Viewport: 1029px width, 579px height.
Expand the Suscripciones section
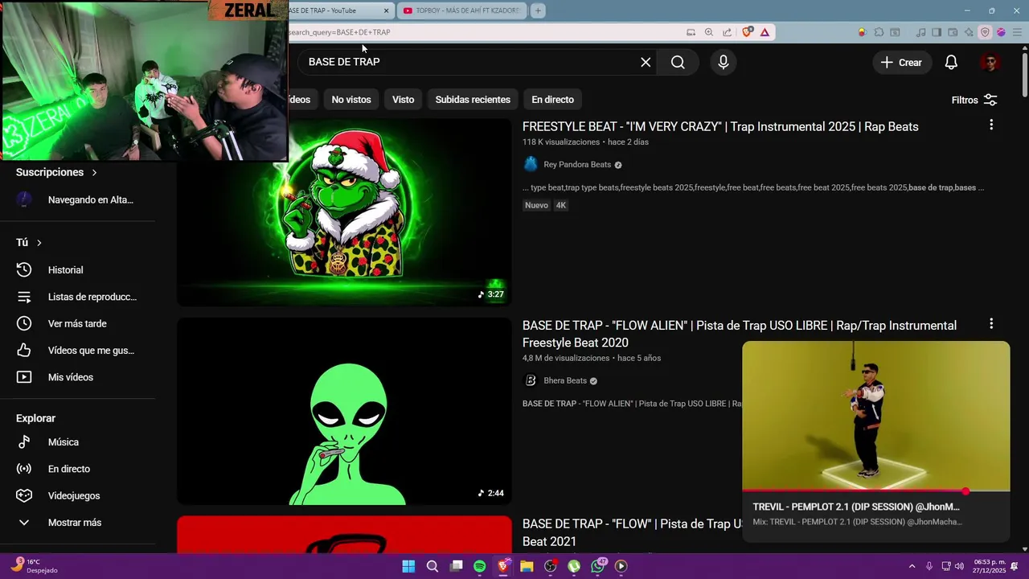coord(56,172)
